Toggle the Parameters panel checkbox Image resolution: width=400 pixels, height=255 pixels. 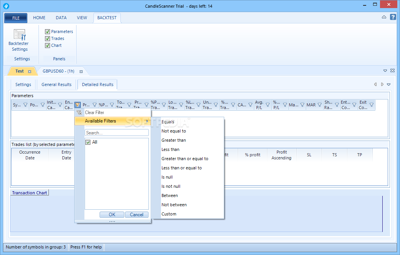(47, 31)
